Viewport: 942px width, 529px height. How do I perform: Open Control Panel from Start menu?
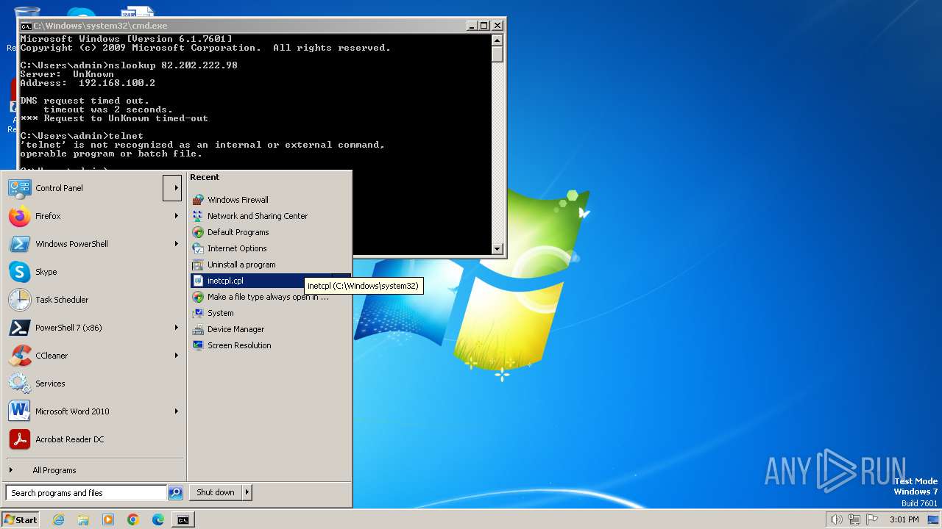pyautogui.click(x=84, y=188)
